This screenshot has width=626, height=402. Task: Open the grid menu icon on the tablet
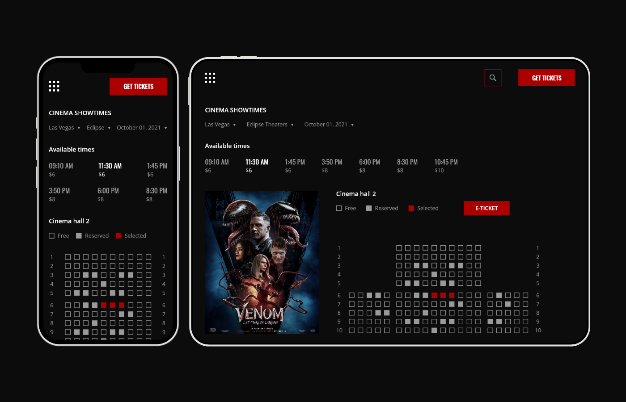(210, 78)
